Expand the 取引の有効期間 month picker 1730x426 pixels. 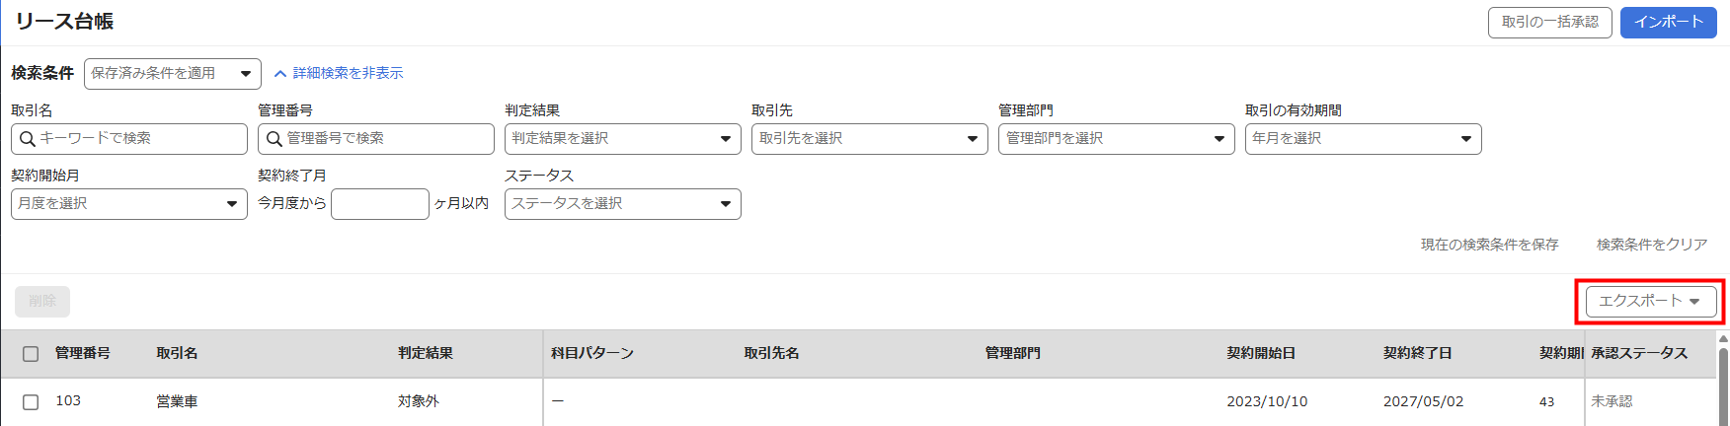(1363, 139)
